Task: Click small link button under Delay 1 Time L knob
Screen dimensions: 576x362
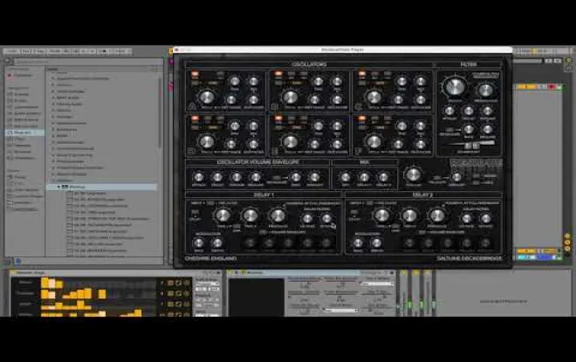Action: (x=237, y=228)
